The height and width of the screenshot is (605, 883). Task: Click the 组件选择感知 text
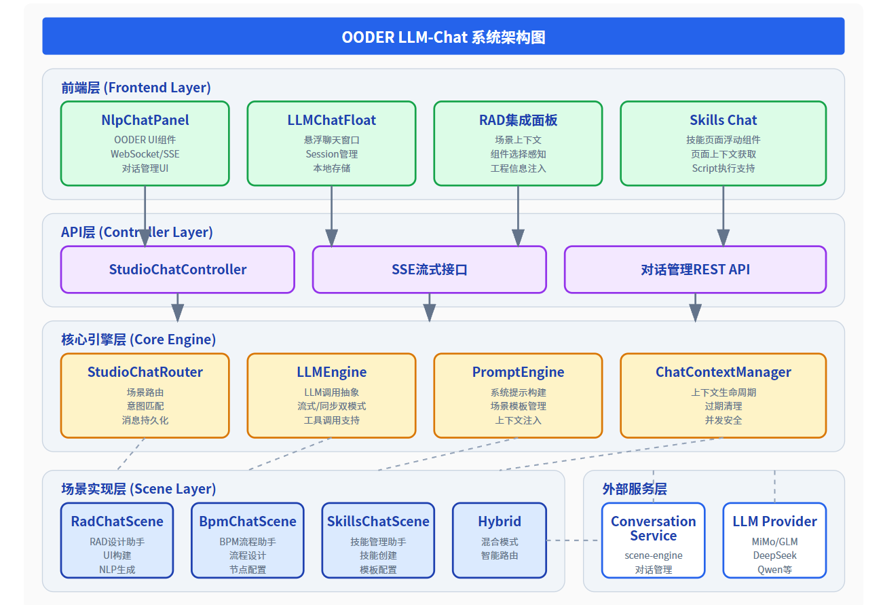tap(519, 154)
